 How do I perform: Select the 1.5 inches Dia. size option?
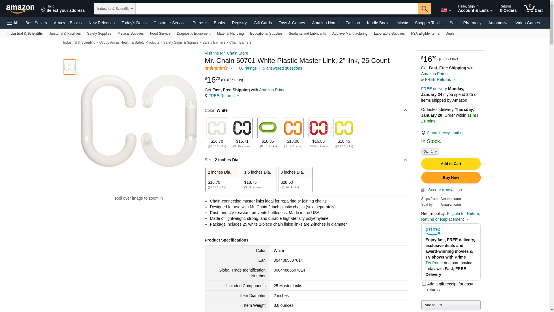(x=259, y=179)
